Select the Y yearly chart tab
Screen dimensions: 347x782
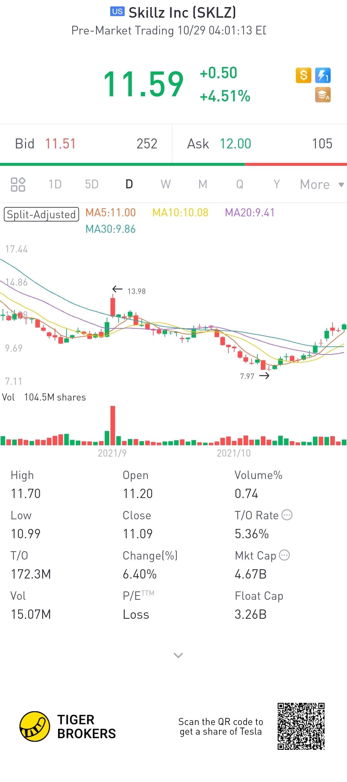click(277, 184)
